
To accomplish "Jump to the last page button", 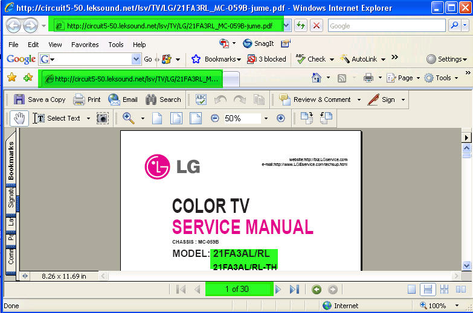I will click(294, 289).
